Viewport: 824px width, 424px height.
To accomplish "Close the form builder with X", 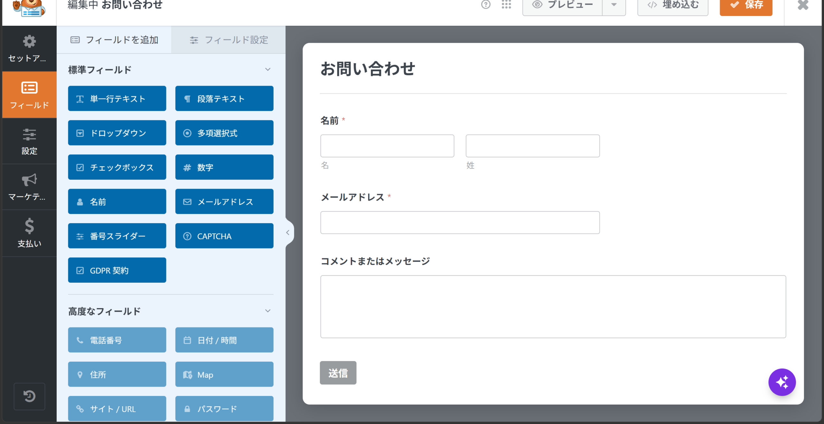I will pos(803,5).
